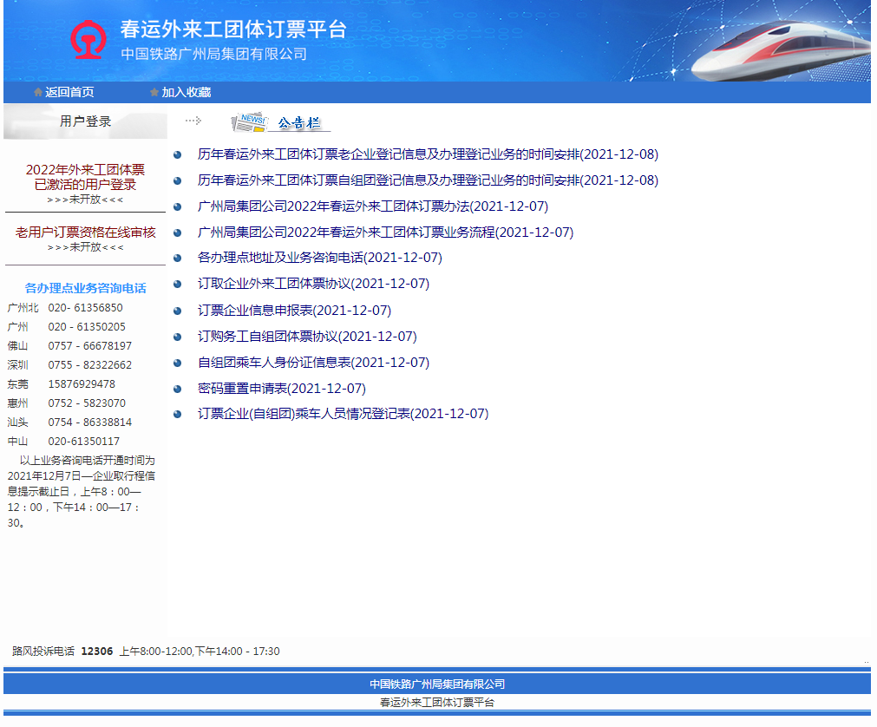Open 订购务工自组团体票协议 notice
Screen dimensions: 877x727
coord(307,336)
